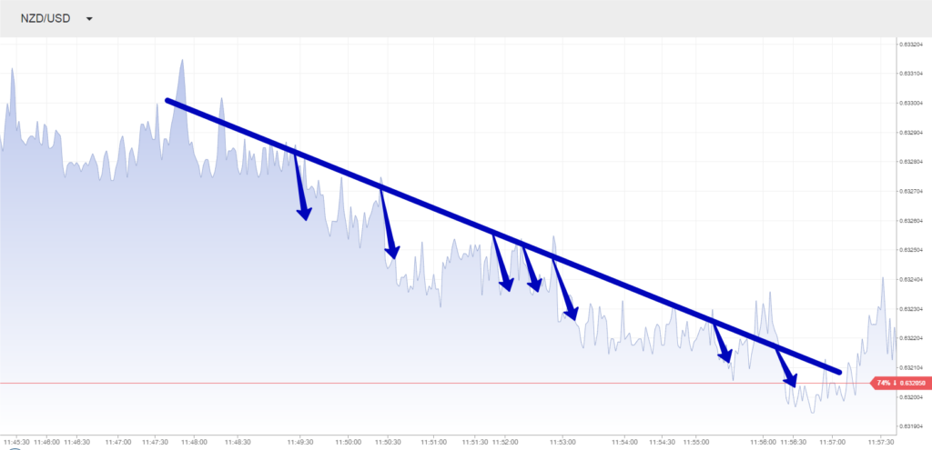Click the dropdown arrow beside NZD/USD
Image resolution: width=932 pixels, height=450 pixels.
click(89, 19)
